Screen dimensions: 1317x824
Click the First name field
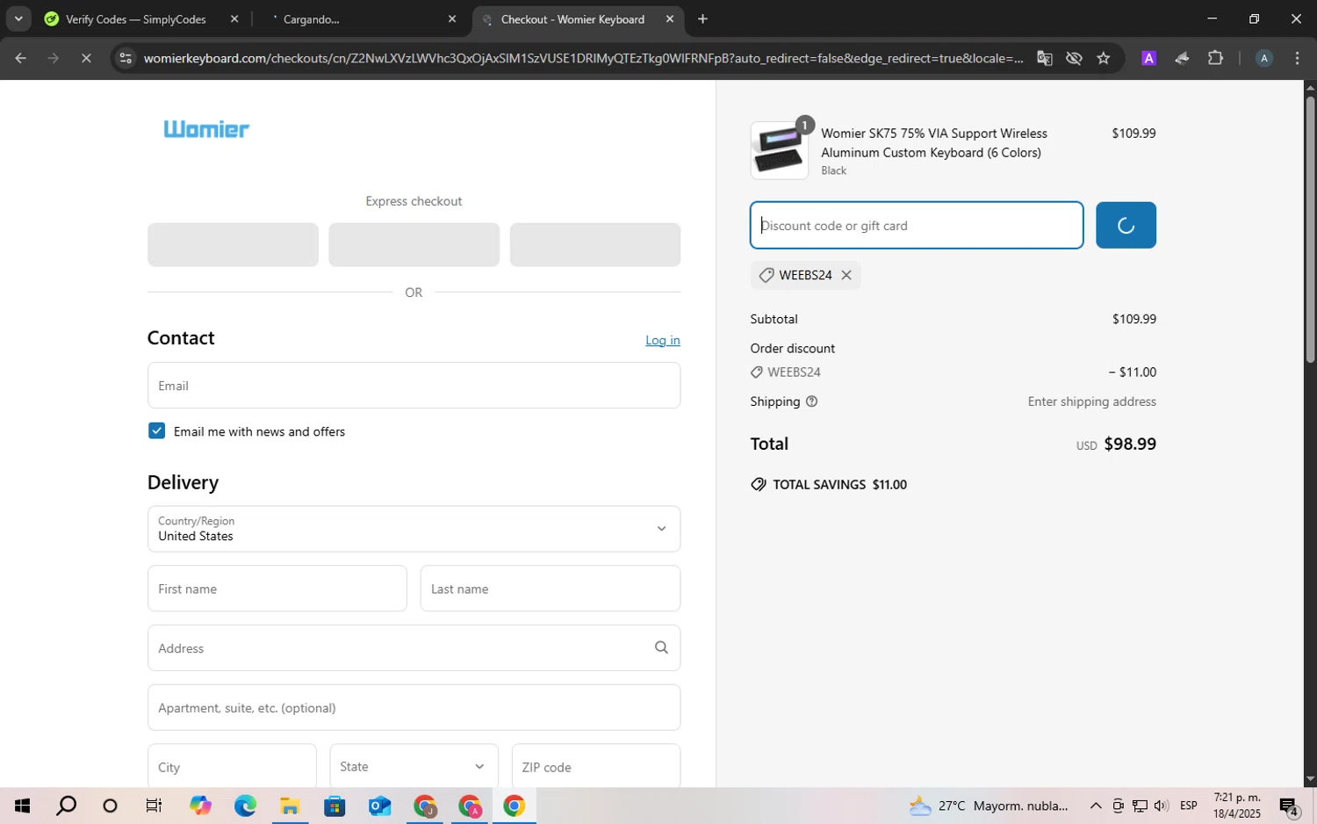277,589
